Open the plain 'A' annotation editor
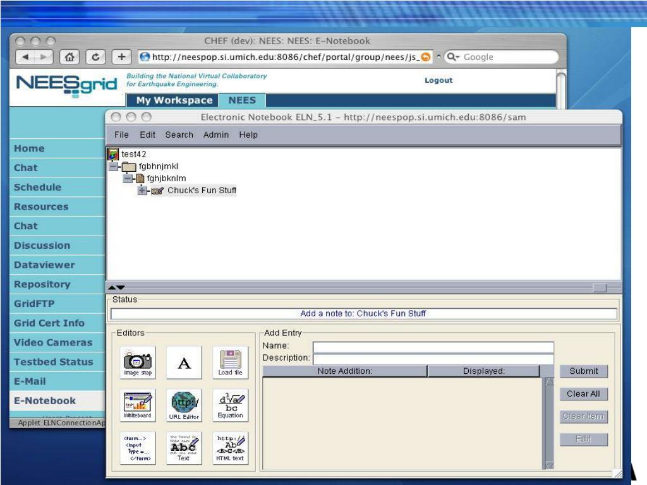Image resolution: width=647 pixels, height=485 pixels. pyautogui.click(x=184, y=362)
